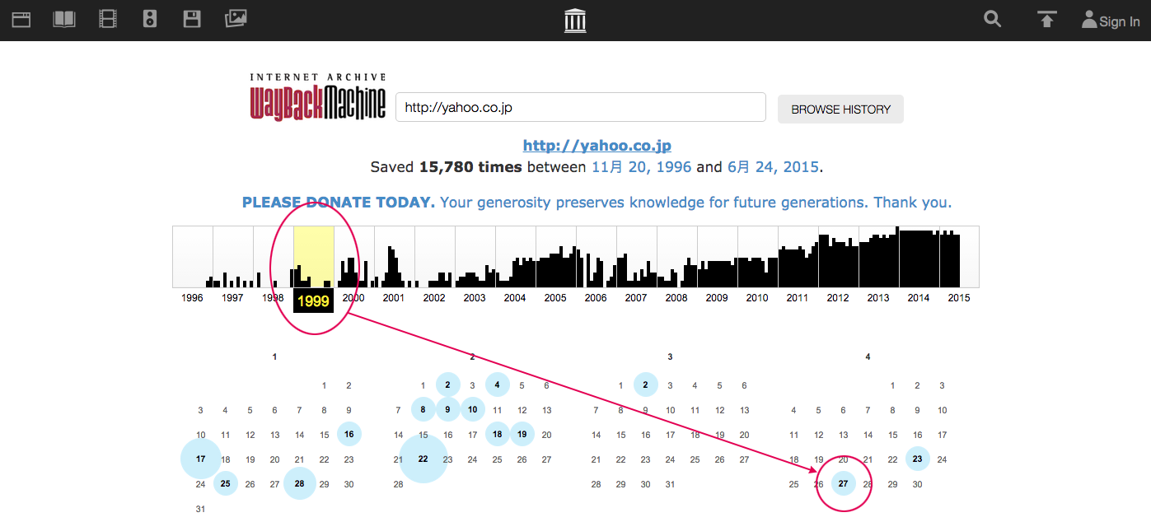The width and height of the screenshot is (1151, 522).
Task: Open the February 4 snapshot
Action: click(x=498, y=385)
